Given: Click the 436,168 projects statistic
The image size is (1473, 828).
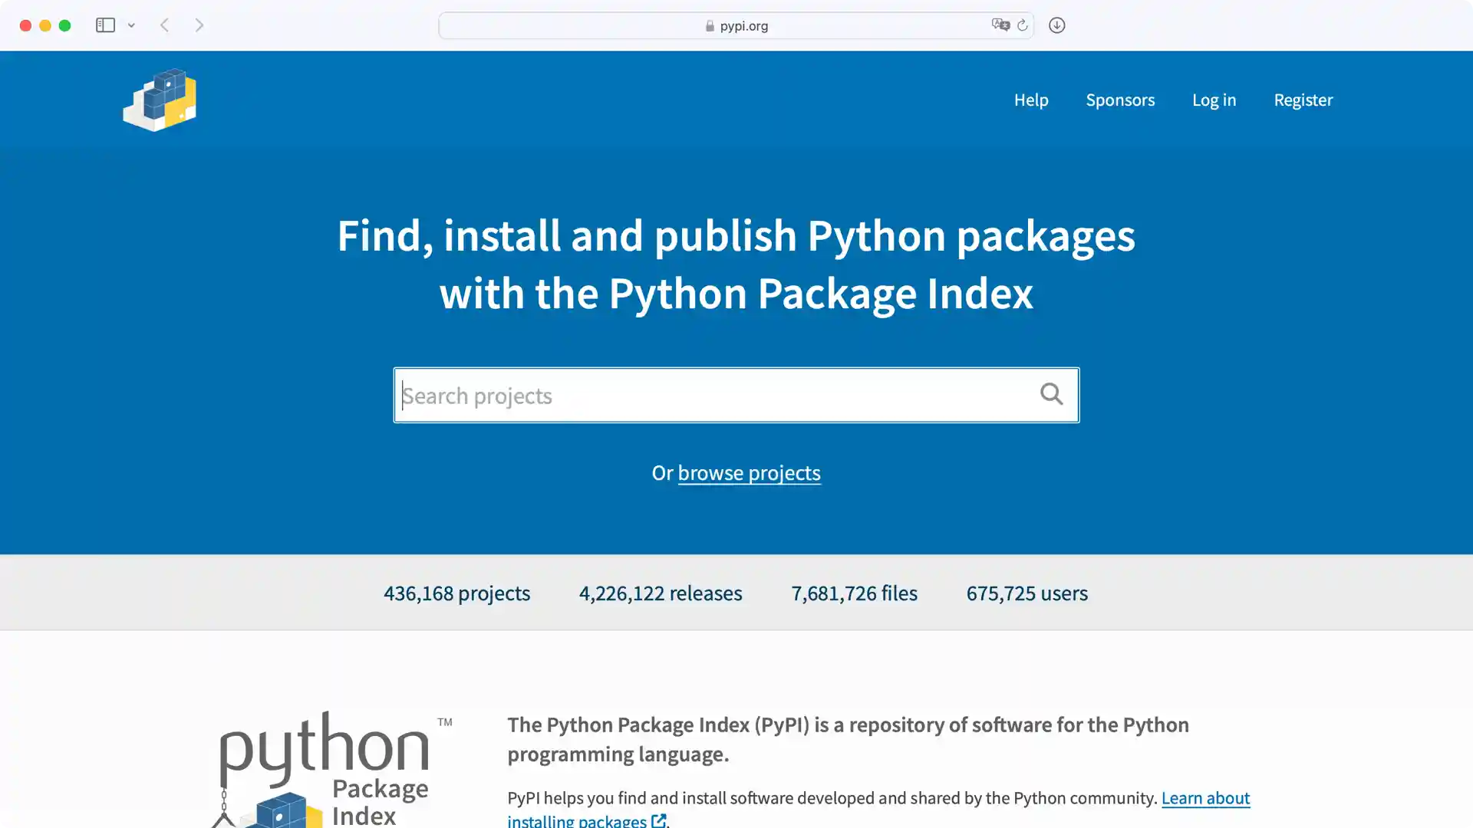Looking at the screenshot, I should [456, 593].
